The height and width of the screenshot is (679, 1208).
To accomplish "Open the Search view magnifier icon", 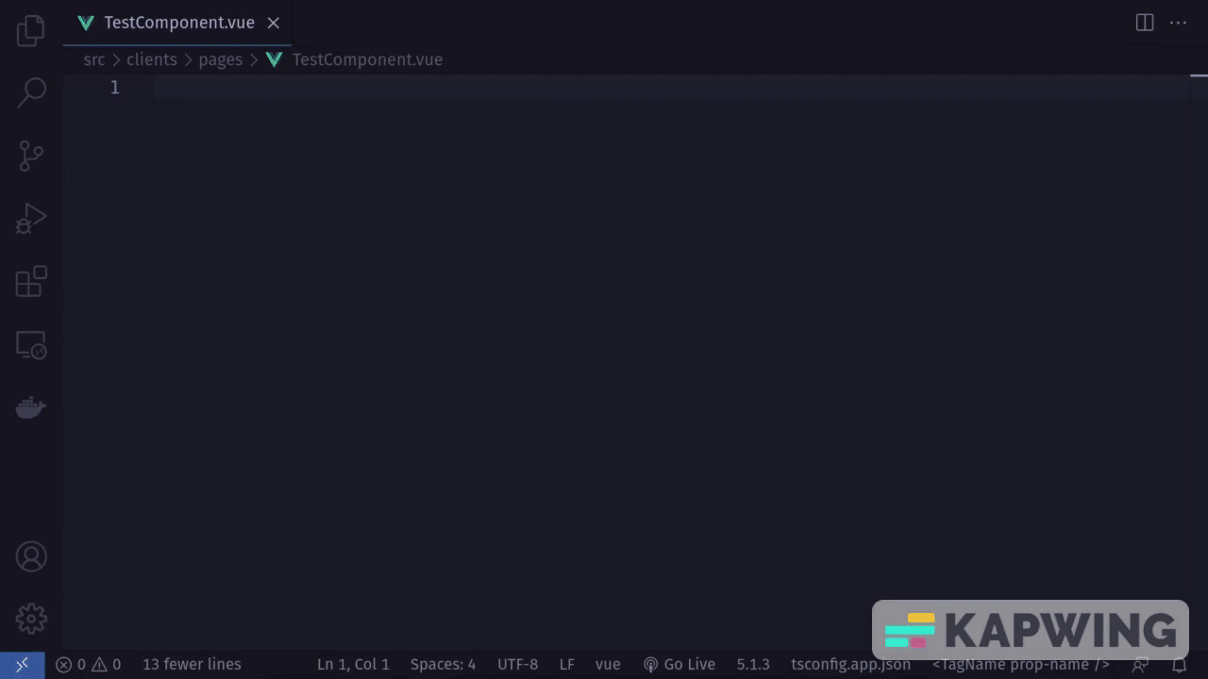I will pos(31,92).
